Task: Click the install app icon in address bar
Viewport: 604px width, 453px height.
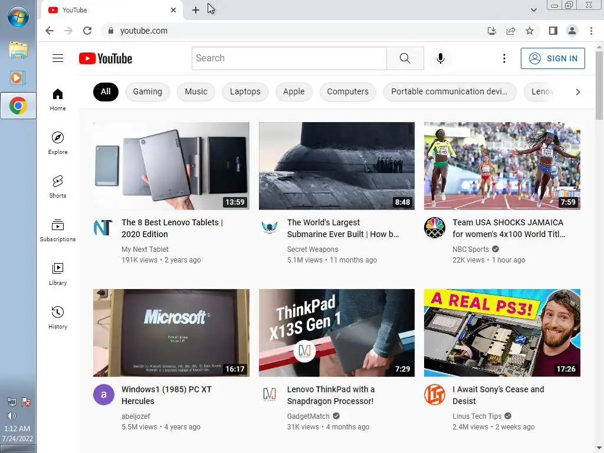Action: tap(492, 31)
